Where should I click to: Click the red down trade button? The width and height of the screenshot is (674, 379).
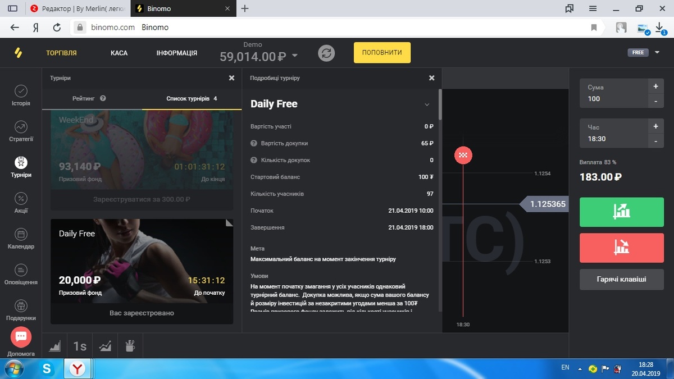click(622, 246)
